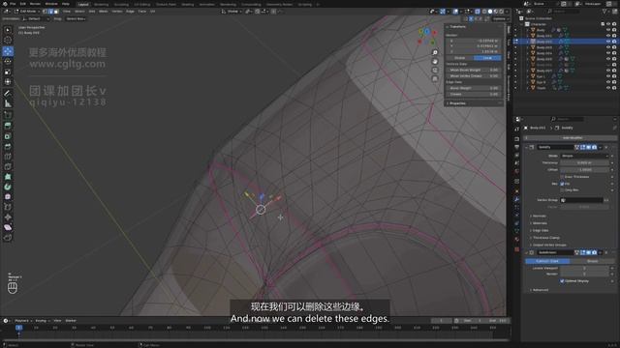
Task: Select the Select Box tool in the toolbar
Action: 8,30
